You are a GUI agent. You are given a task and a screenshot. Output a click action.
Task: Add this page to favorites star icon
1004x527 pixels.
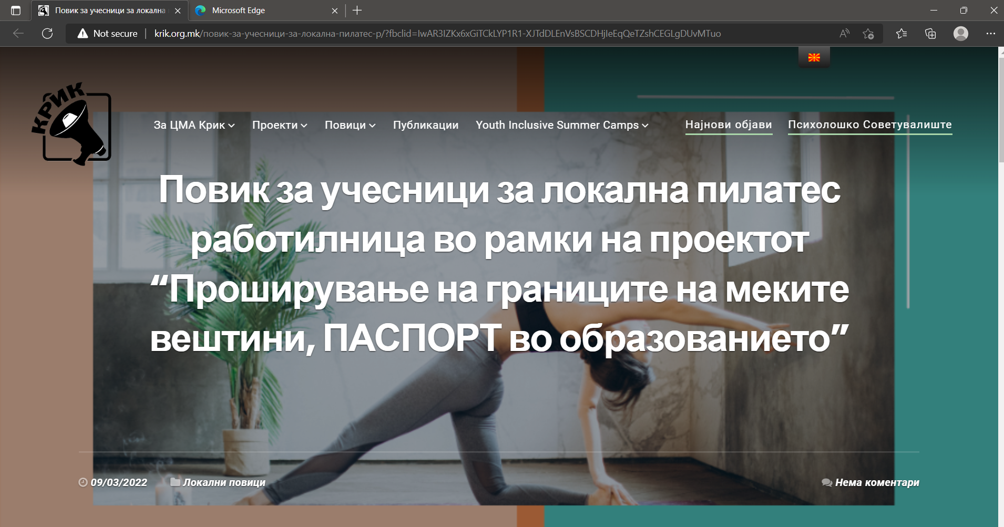(868, 34)
